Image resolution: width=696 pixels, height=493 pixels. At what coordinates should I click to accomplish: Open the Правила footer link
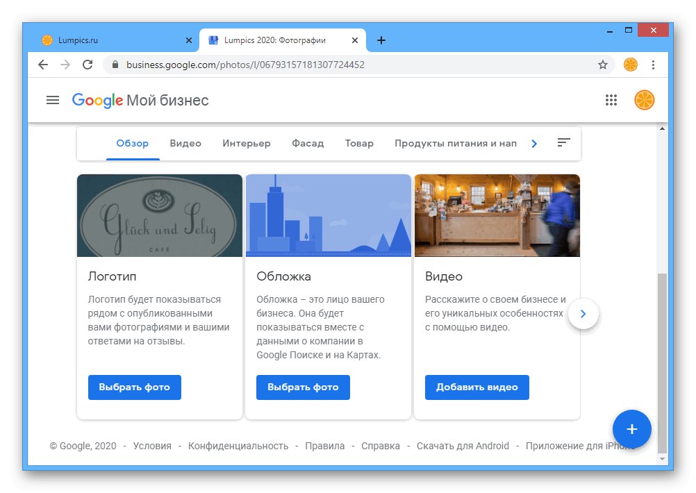tap(325, 446)
